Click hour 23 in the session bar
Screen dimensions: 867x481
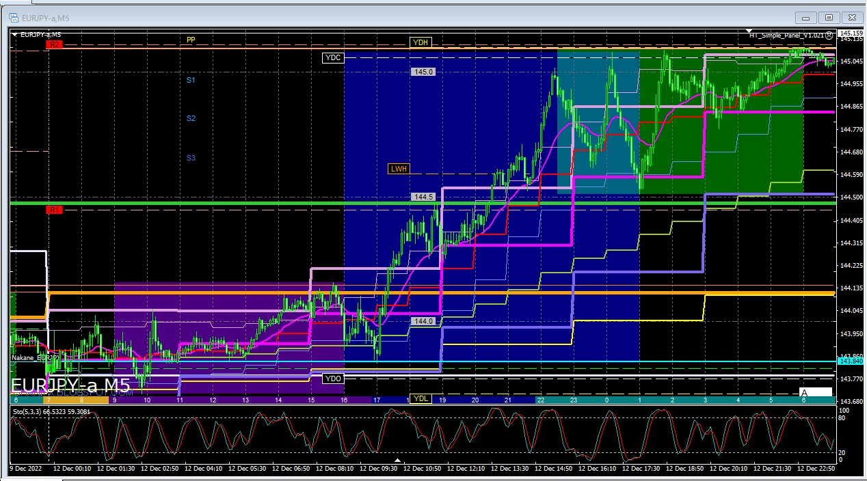[x=574, y=400]
